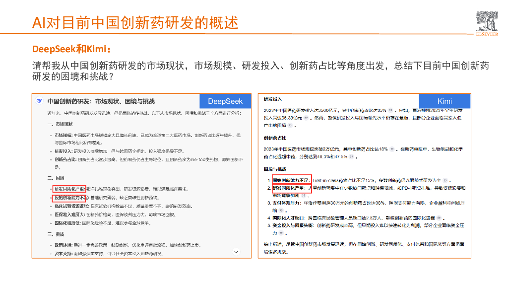Image resolution: width=508 pixels, height=286 pixels.
Task: Open citation icon after 创新药的国际化进程
Action: click(439, 218)
